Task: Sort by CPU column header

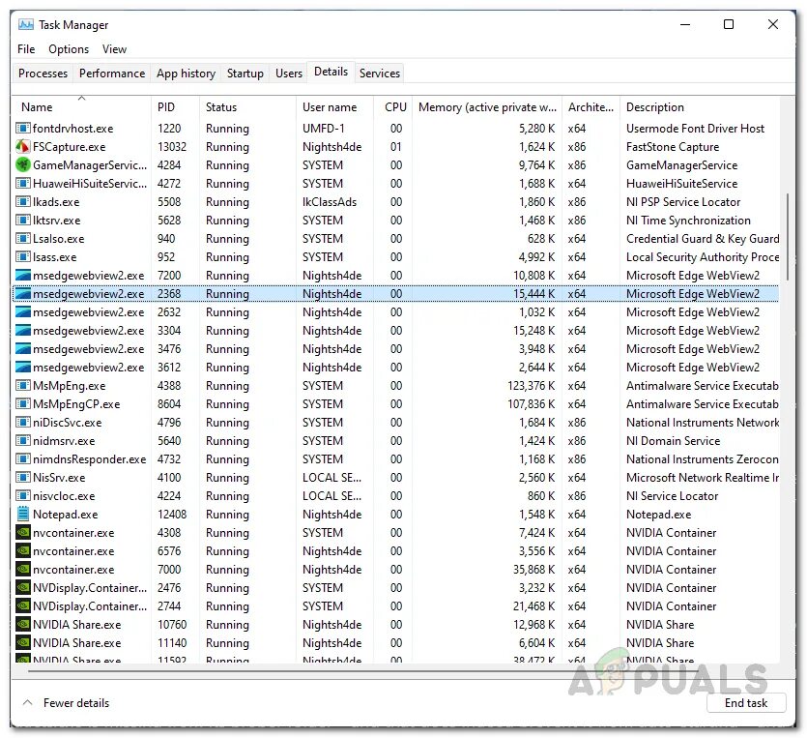Action: (392, 107)
